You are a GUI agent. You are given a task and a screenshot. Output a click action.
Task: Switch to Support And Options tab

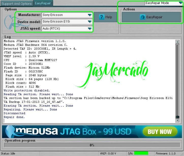[17, 4]
